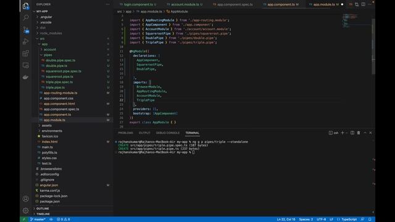395x222 pixels.
Task: Switch to account.module.ts tab
Action: pos(185,4)
